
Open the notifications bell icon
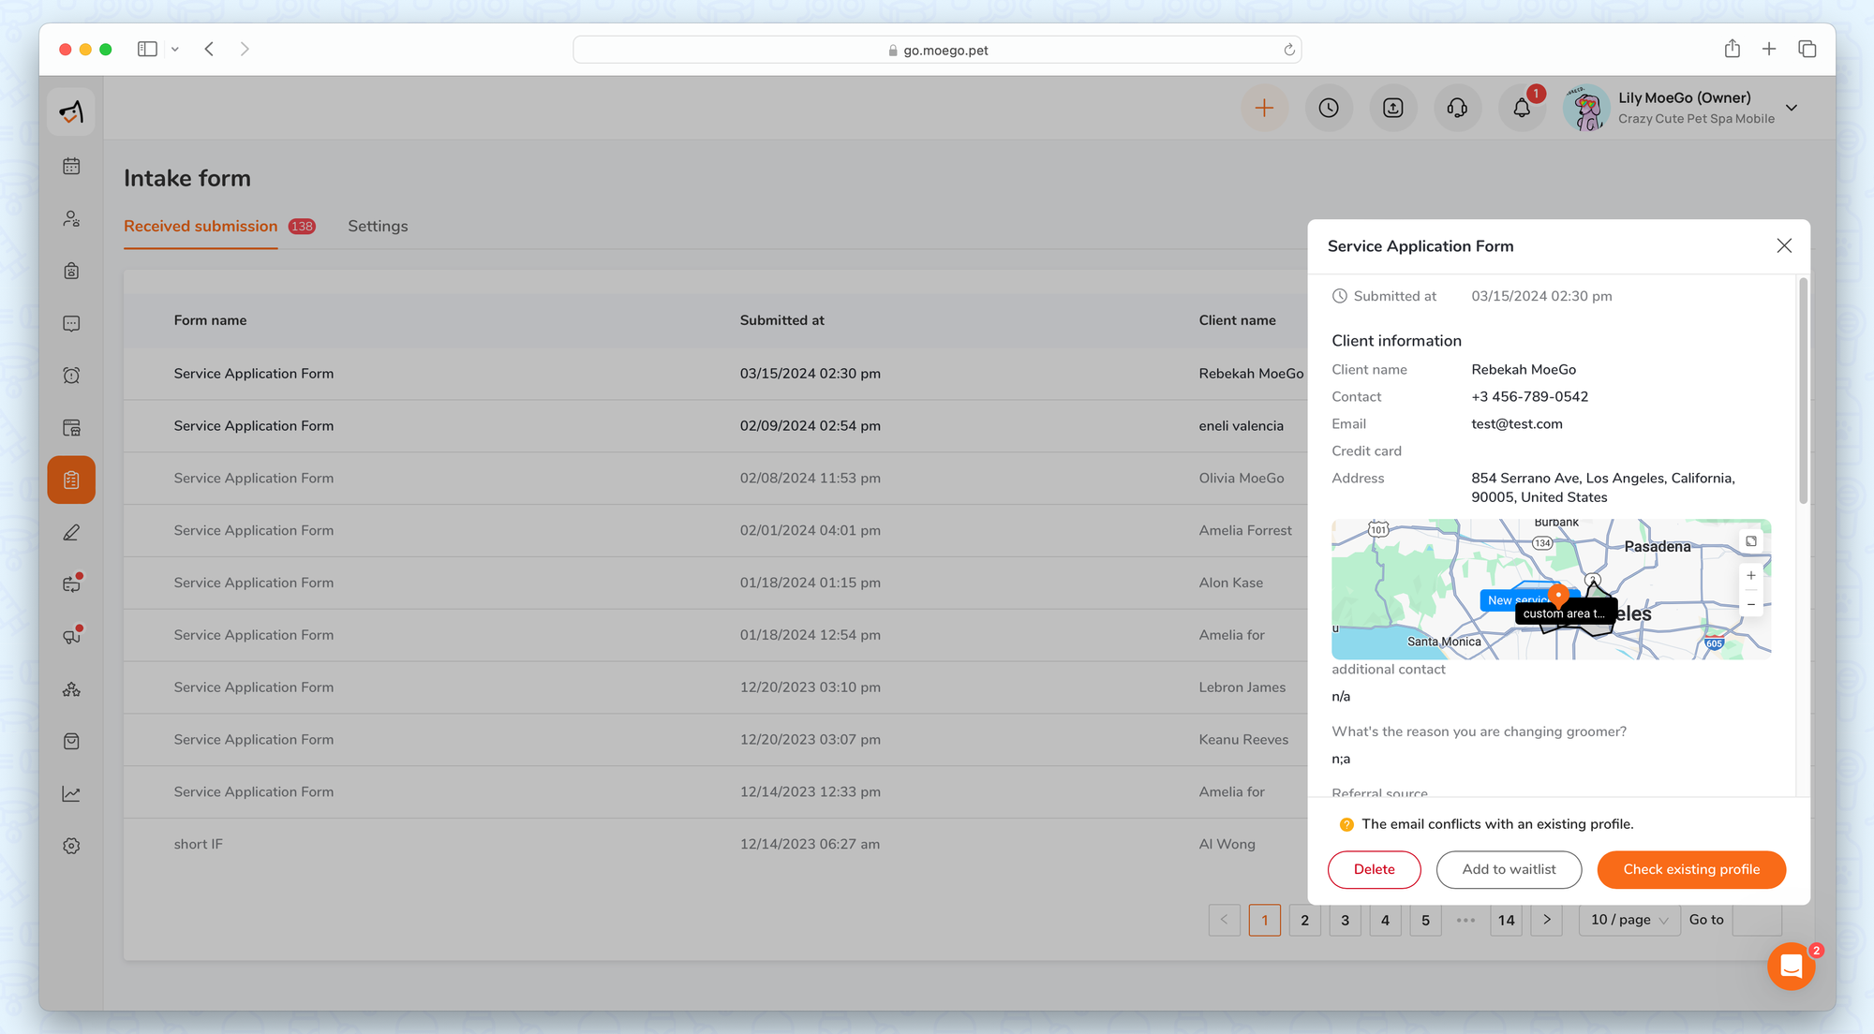1522,109
